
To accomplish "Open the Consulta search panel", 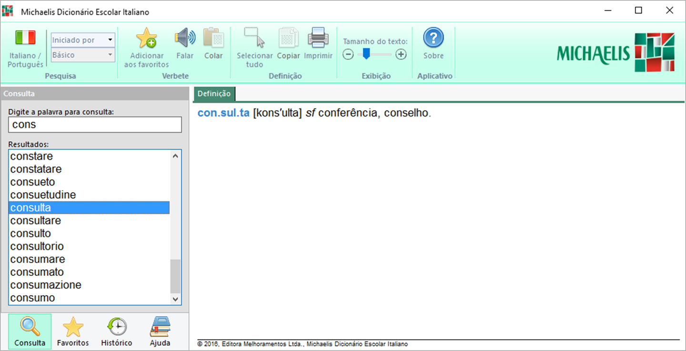I will (x=30, y=331).
